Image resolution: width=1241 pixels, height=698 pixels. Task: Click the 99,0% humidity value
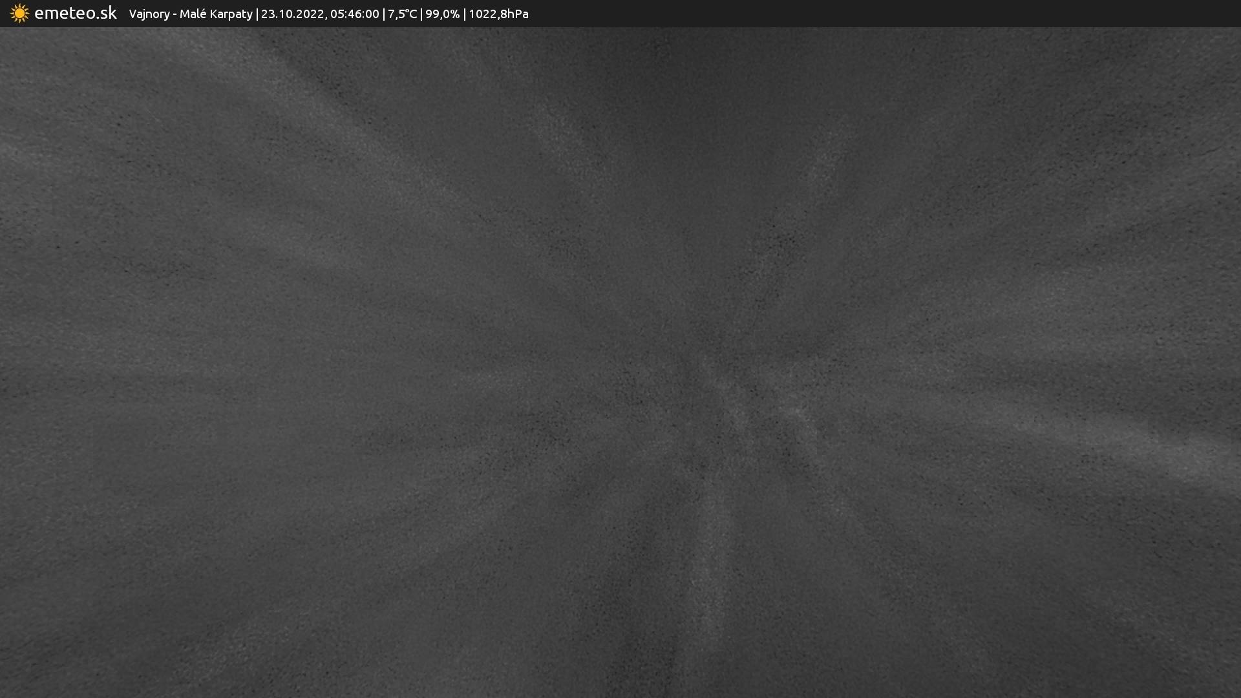click(x=442, y=14)
